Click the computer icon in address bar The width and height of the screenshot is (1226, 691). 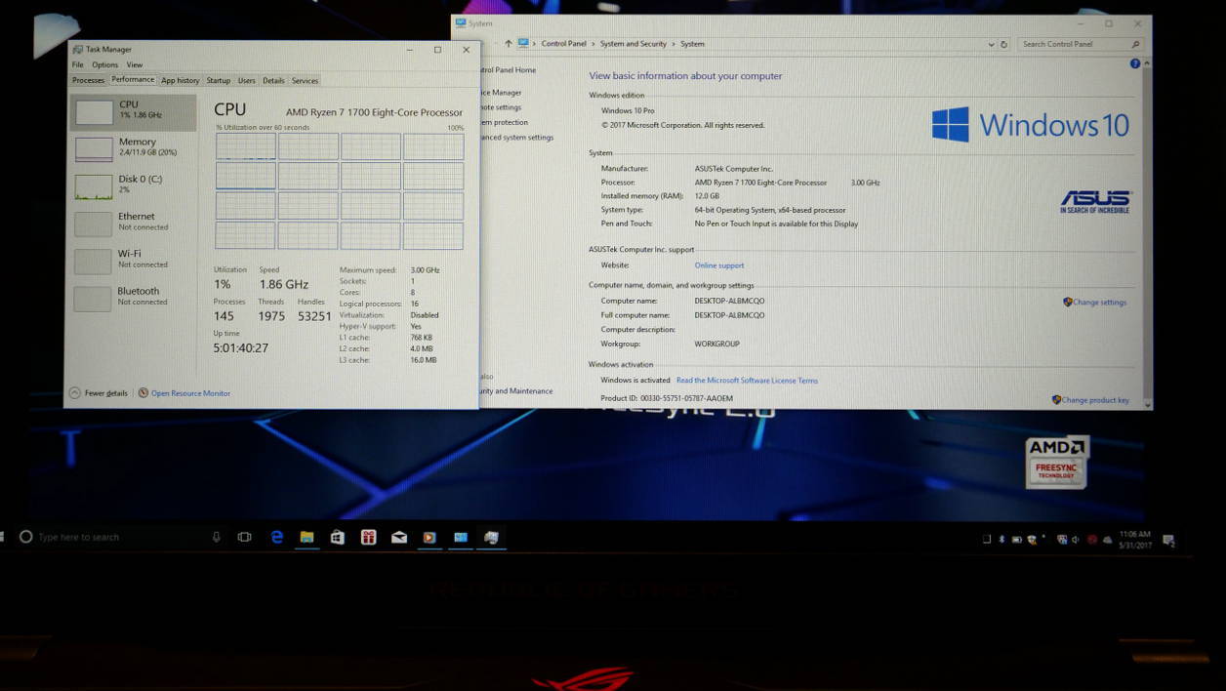[523, 44]
